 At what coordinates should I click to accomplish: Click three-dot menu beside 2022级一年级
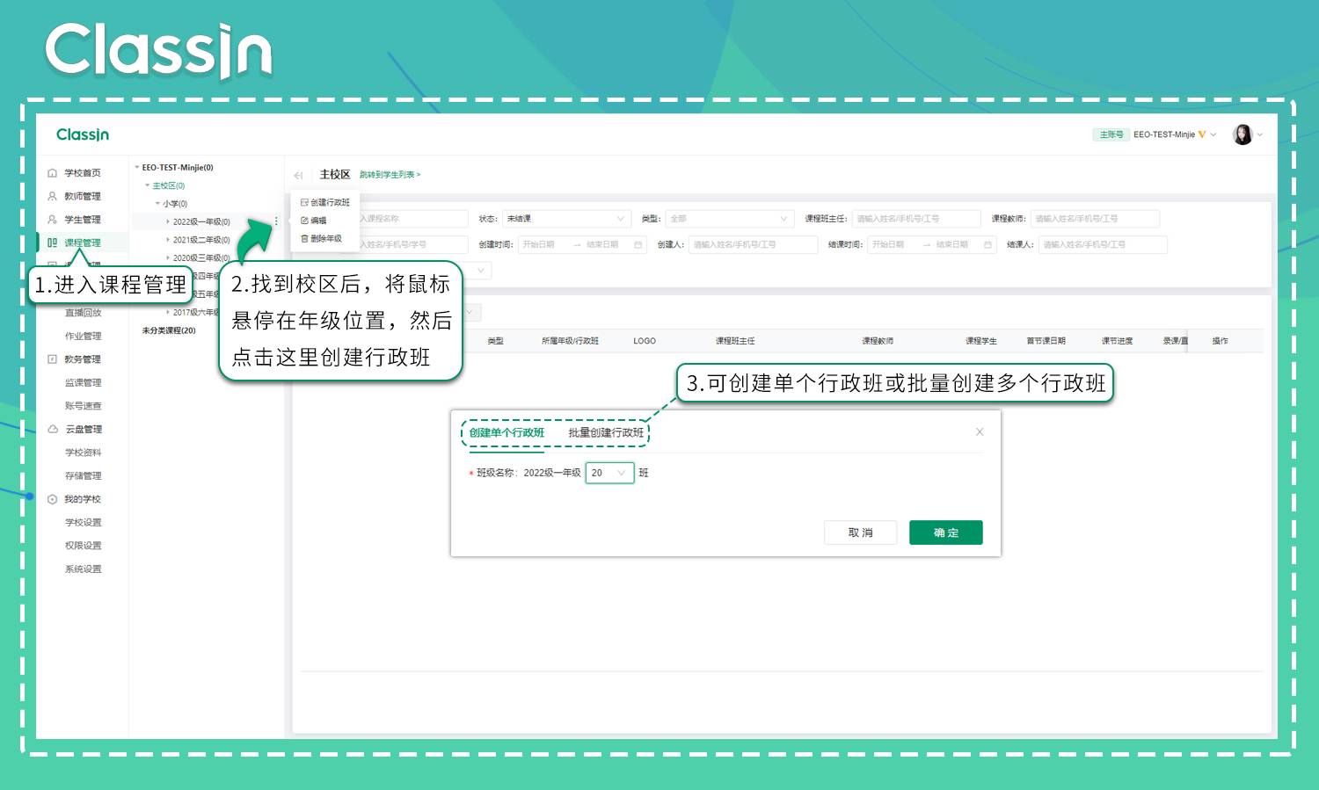[x=276, y=221]
